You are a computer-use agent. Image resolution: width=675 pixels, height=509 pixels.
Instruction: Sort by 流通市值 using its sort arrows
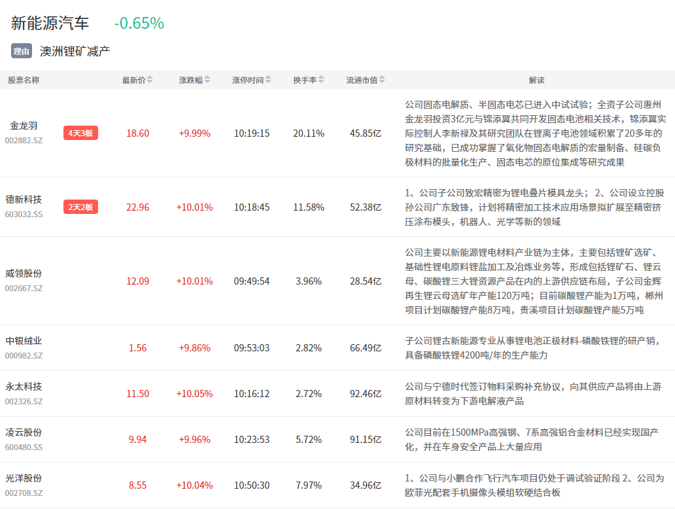[382, 80]
